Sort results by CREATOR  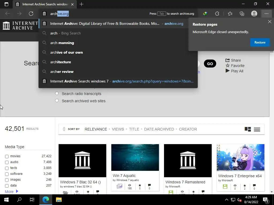point(188,129)
